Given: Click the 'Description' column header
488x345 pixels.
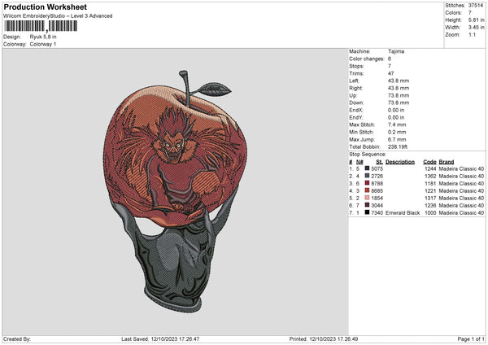Looking at the screenshot, I should coord(400,162).
